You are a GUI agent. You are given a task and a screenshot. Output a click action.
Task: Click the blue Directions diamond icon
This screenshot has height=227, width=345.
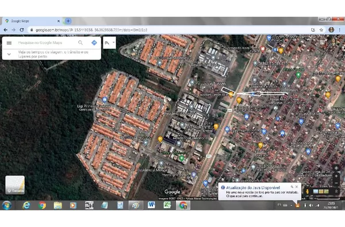[x=94, y=42]
